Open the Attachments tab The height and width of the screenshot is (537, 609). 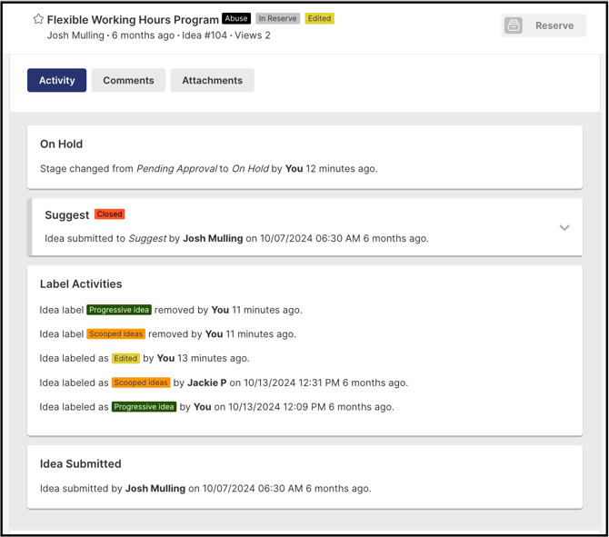pos(212,80)
